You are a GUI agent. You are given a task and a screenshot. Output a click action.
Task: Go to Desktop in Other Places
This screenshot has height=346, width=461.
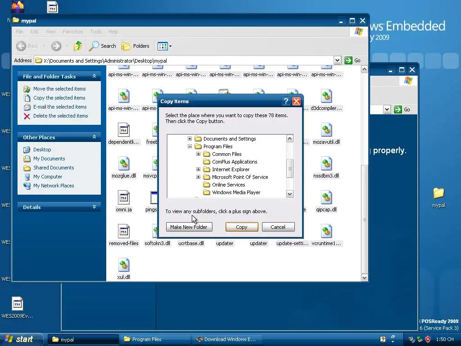(42, 150)
